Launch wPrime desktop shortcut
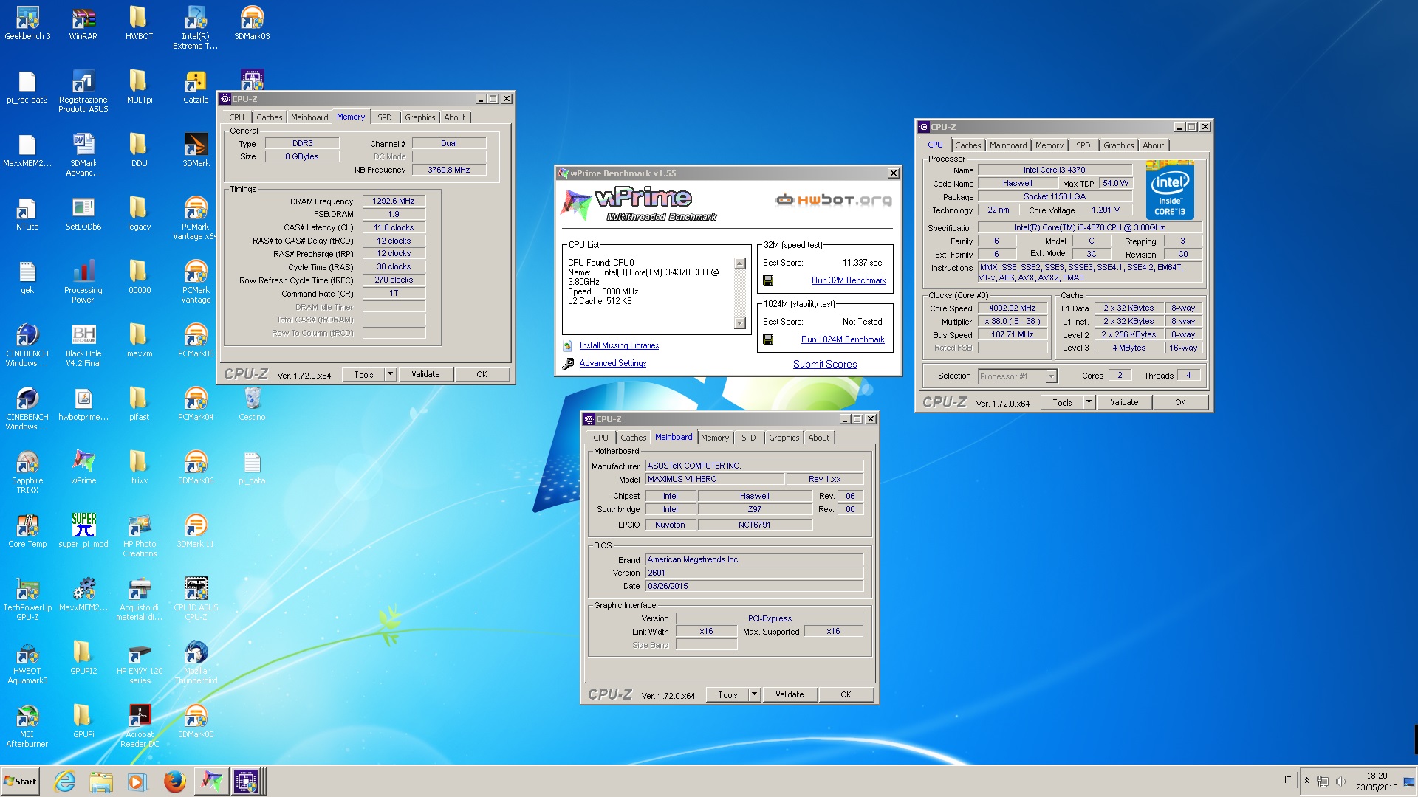Screen dimensions: 1418x797 click(x=83, y=468)
